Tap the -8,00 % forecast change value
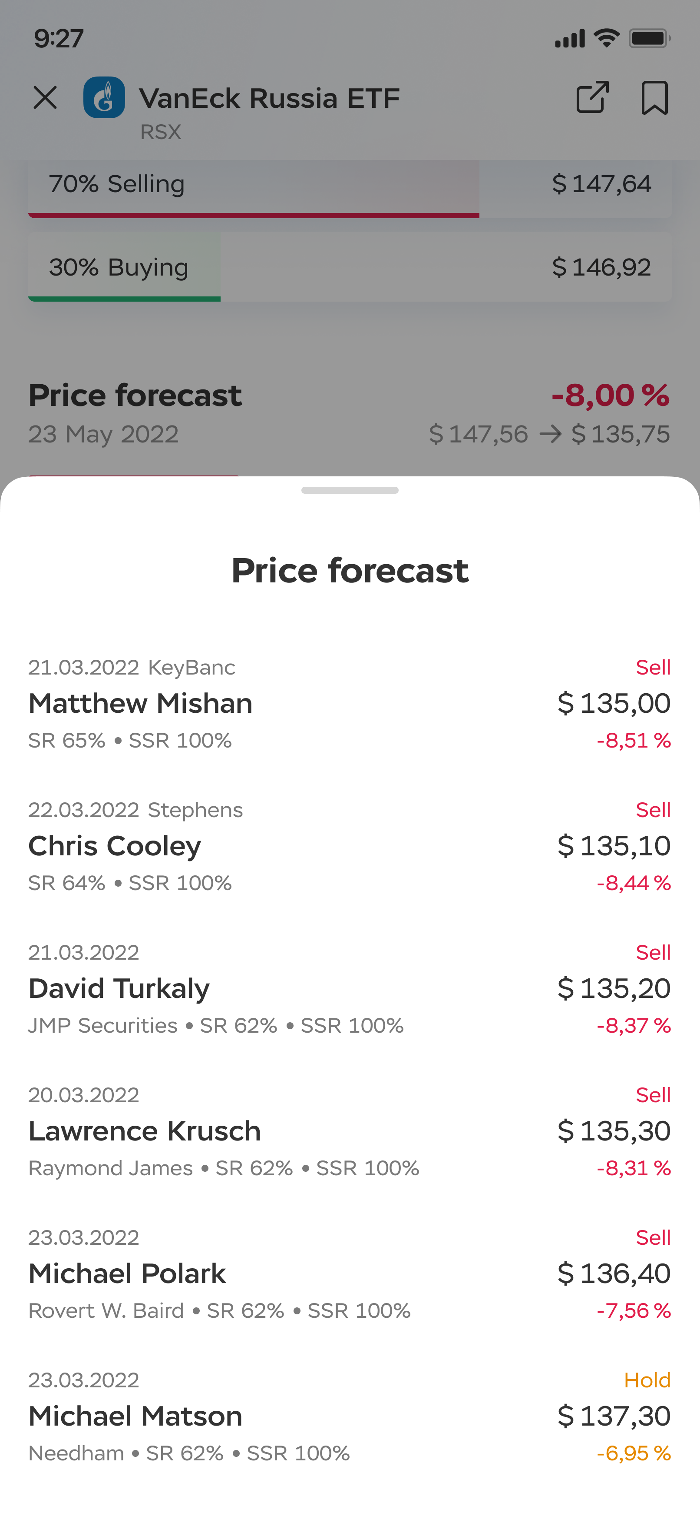 pos(610,395)
